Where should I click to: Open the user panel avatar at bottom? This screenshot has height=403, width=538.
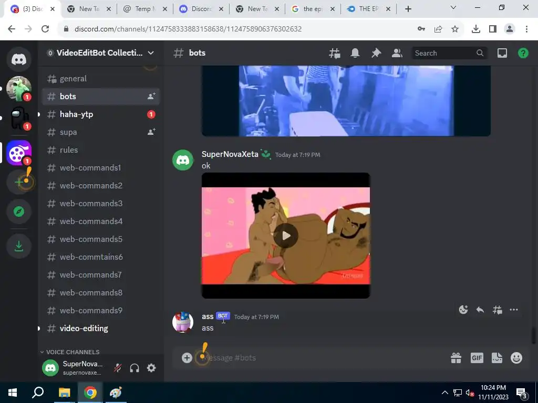pyautogui.click(x=50, y=368)
